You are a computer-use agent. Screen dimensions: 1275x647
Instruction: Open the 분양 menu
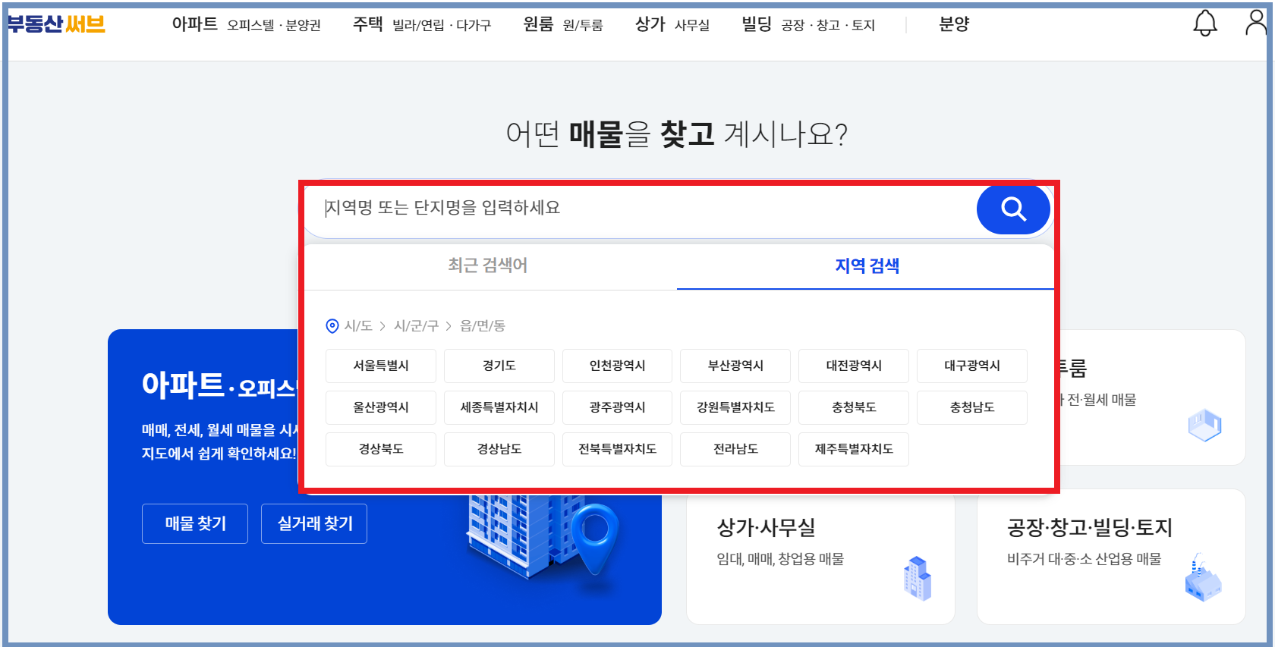[954, 24]
